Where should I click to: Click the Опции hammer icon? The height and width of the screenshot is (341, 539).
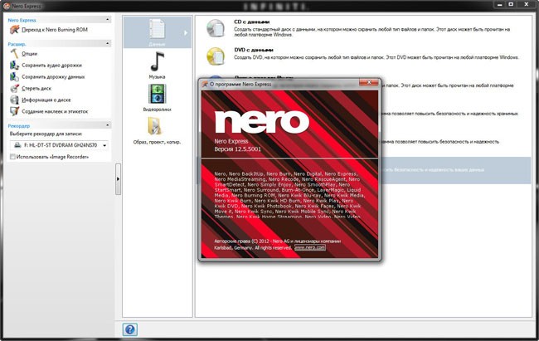tap(14, 54)
